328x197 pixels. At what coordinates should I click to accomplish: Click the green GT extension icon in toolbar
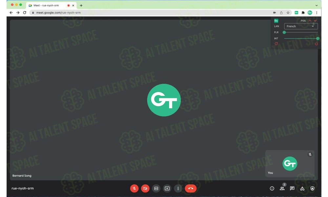[297, 12]
